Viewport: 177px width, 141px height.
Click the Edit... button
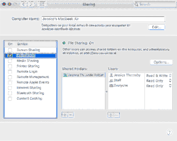pyautogui.click(x=156, y=27)
